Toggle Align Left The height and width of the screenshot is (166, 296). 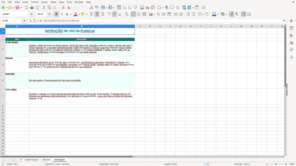tap(92, 14)
